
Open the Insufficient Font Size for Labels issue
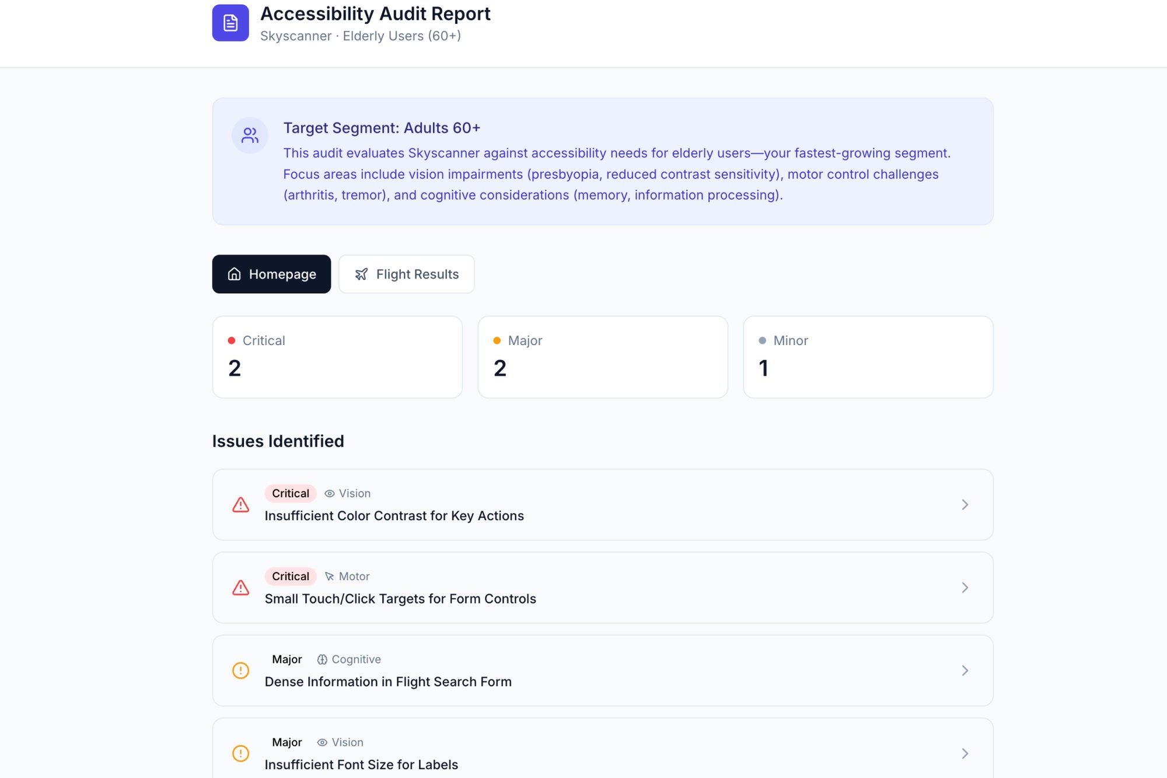pos(602,753)
